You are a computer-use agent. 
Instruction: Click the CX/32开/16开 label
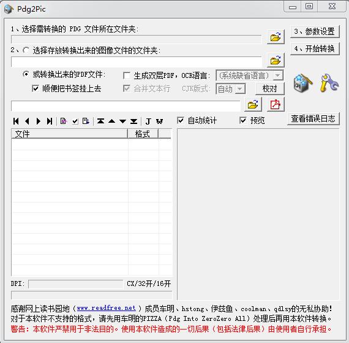click(x=149, y=283)
